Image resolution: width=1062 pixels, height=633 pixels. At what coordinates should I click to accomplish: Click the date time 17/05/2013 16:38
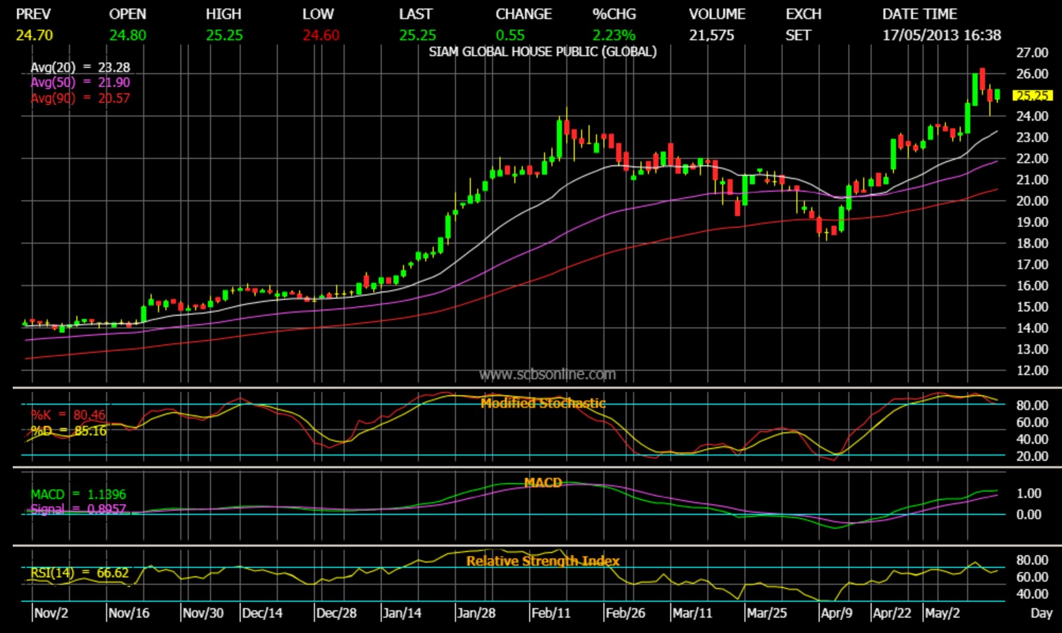(942, 35)
